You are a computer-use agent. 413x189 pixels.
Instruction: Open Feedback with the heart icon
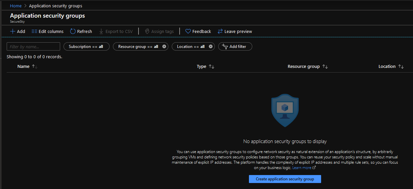[198, 31]
